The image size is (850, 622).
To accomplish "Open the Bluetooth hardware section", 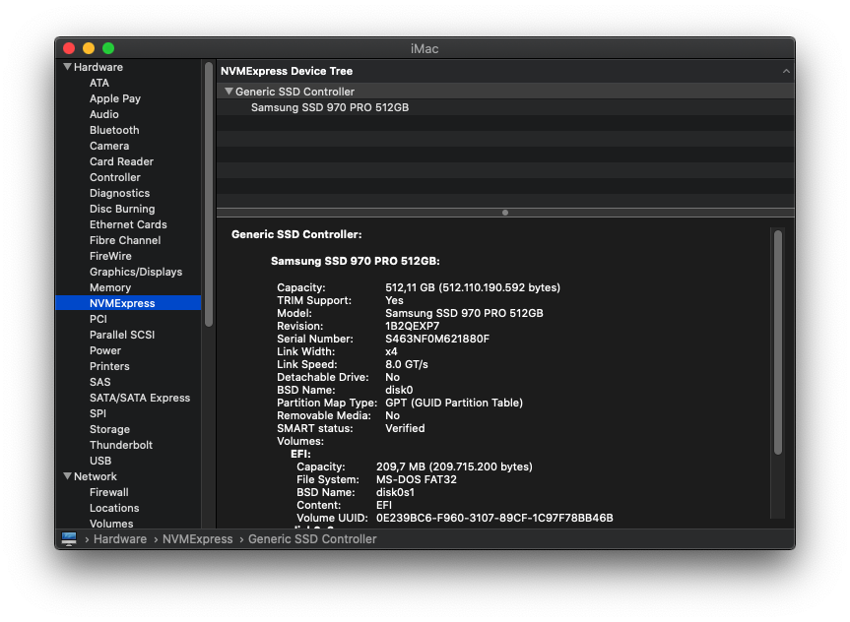I will (114, 130).
